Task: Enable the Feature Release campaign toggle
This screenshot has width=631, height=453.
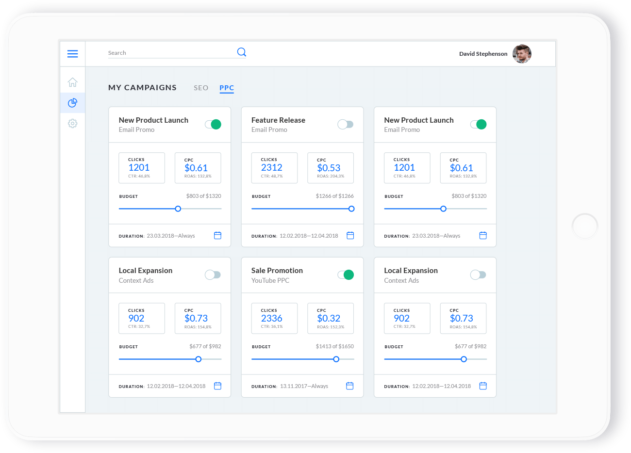Action: tap(345, 125)
